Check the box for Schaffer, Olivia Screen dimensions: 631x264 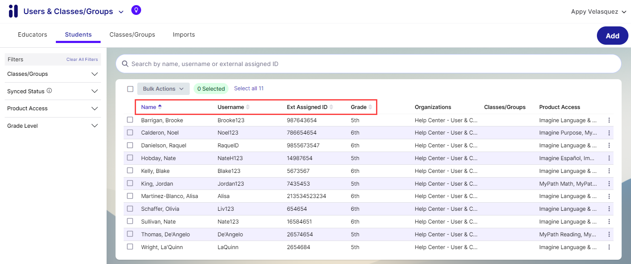pos(130,209)
